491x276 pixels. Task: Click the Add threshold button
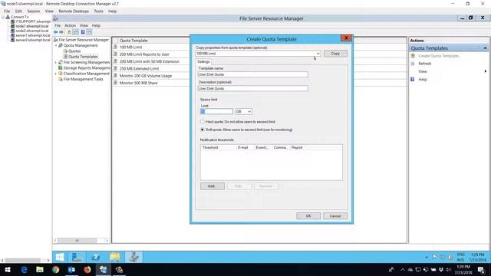click(x=212, y=186)
